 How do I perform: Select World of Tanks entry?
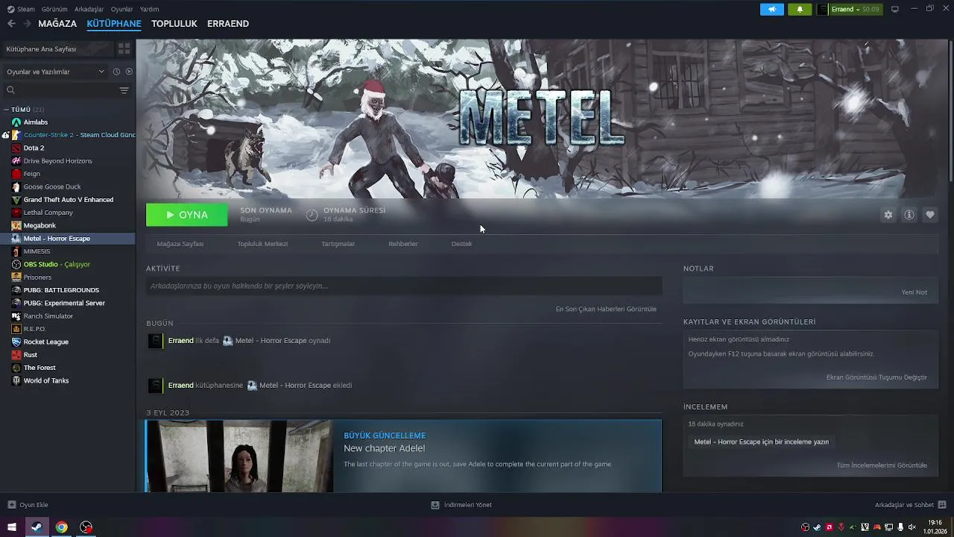(x=45, y=380)
